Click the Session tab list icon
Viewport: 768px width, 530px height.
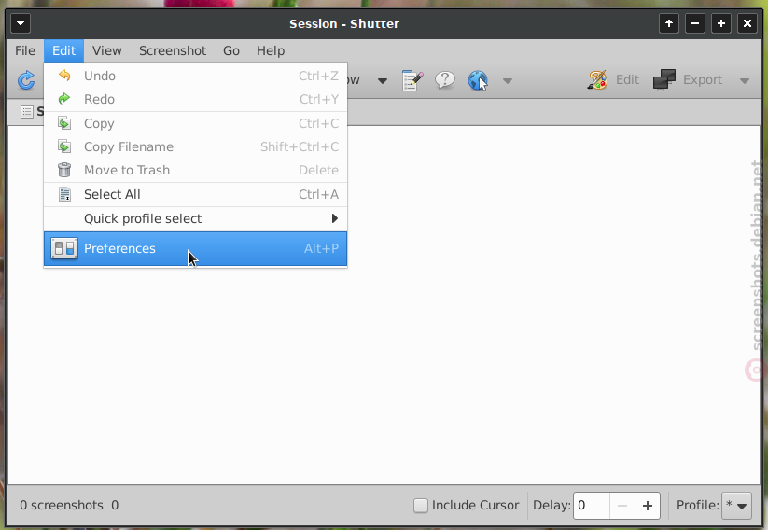click(x=27, y=112)
